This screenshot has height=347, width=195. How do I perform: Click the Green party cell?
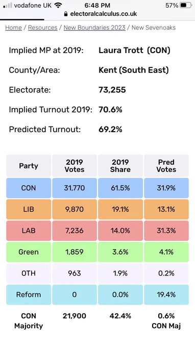coord(29,252)
